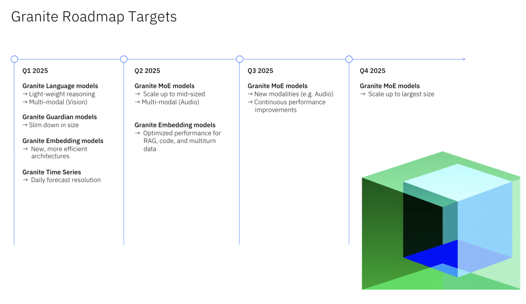Select the Q4 2025 timeline circle marker
526x304 pixels.
349,59
